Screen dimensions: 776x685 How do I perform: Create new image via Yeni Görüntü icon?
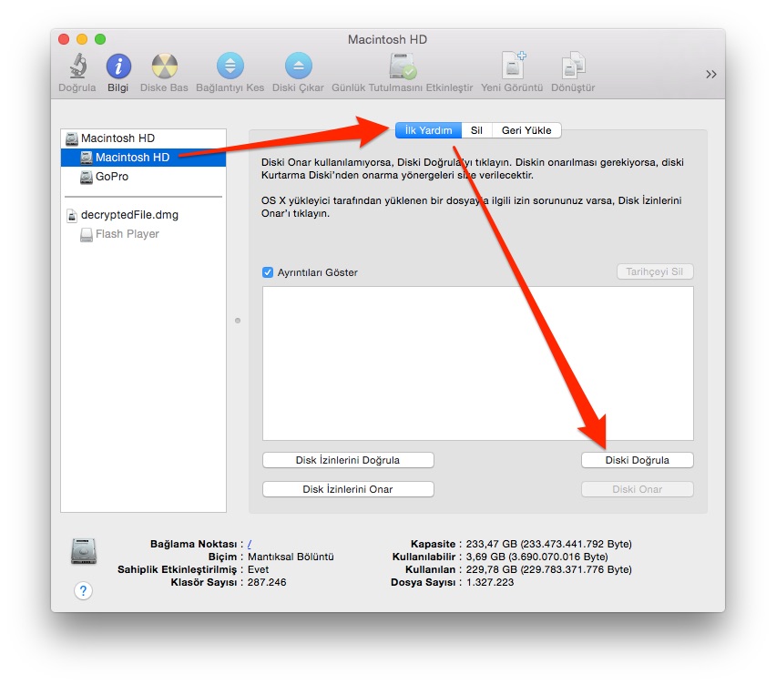click(512, 67)
